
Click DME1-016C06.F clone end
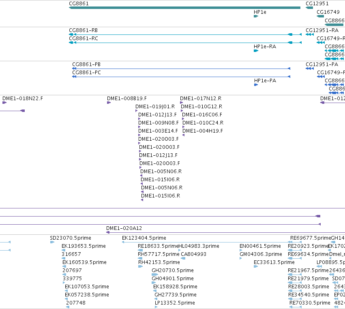[x=183, y=119]
